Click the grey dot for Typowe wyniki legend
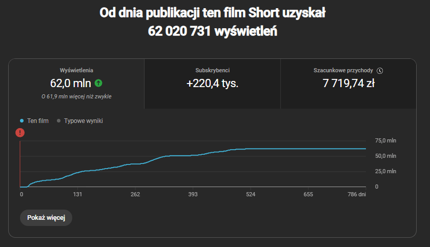Screen dimensions: 430x247 pyautogui.click(x=58, y=121)
